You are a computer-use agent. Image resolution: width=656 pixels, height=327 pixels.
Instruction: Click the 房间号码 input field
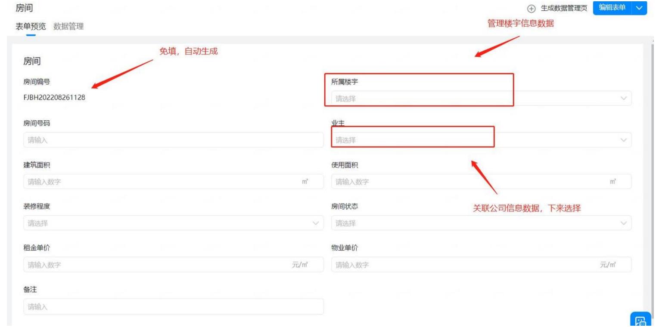coord(173,140)
